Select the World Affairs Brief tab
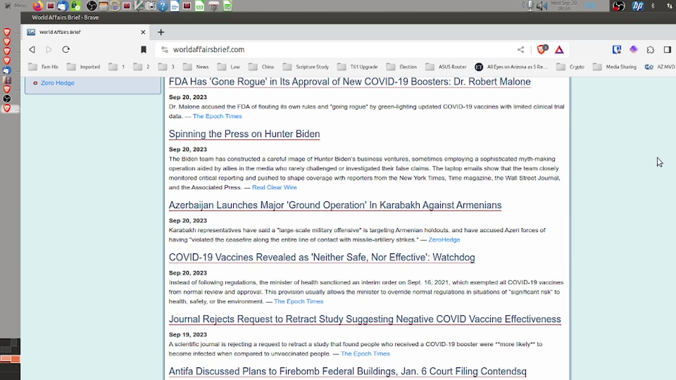Viewport: 676px width, 380px height. (87, 32)
